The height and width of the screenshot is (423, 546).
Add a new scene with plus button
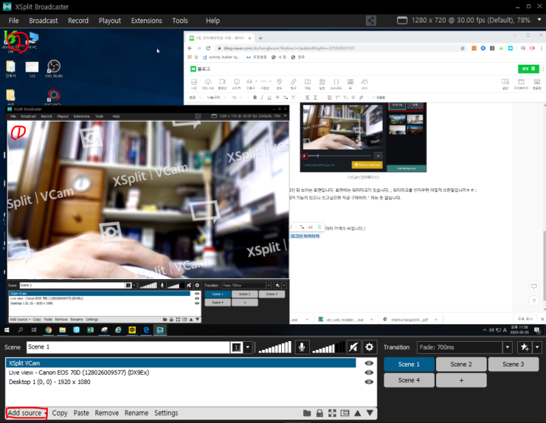tap(461, 380)
